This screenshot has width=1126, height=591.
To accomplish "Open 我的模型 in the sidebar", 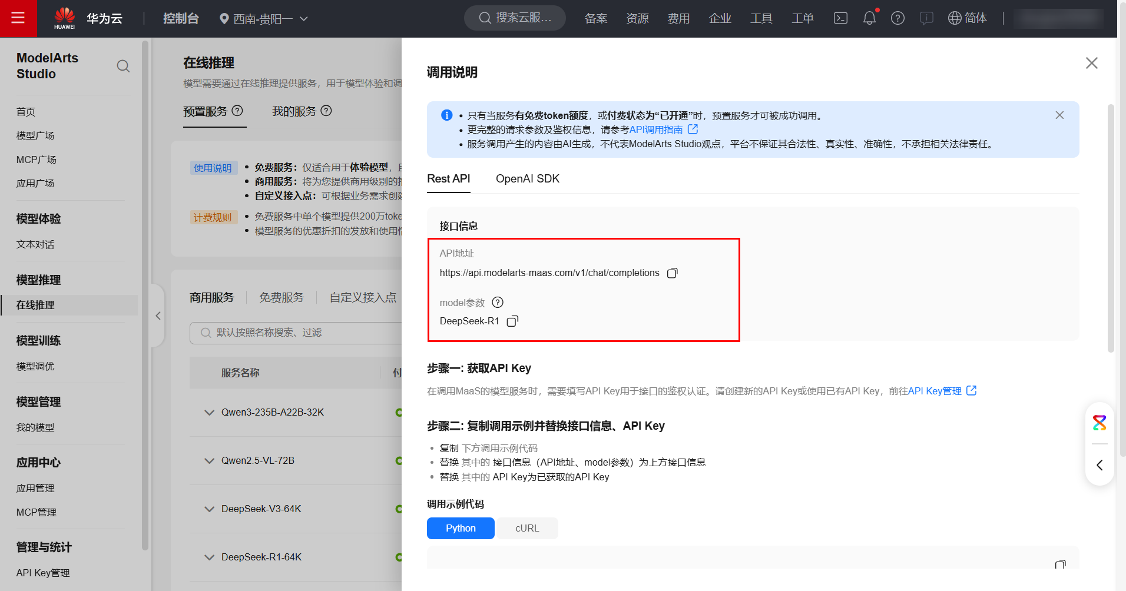I will point(35,428).
